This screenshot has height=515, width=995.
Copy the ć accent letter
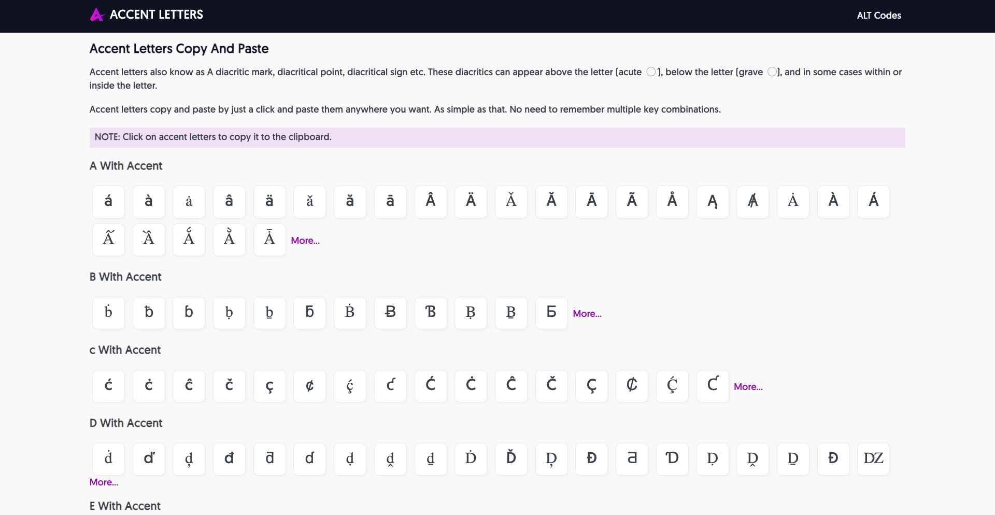pyautogui.click(x=108, y=386)
